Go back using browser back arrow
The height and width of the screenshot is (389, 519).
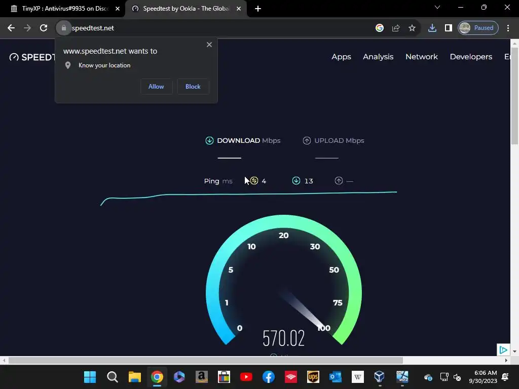11,28
